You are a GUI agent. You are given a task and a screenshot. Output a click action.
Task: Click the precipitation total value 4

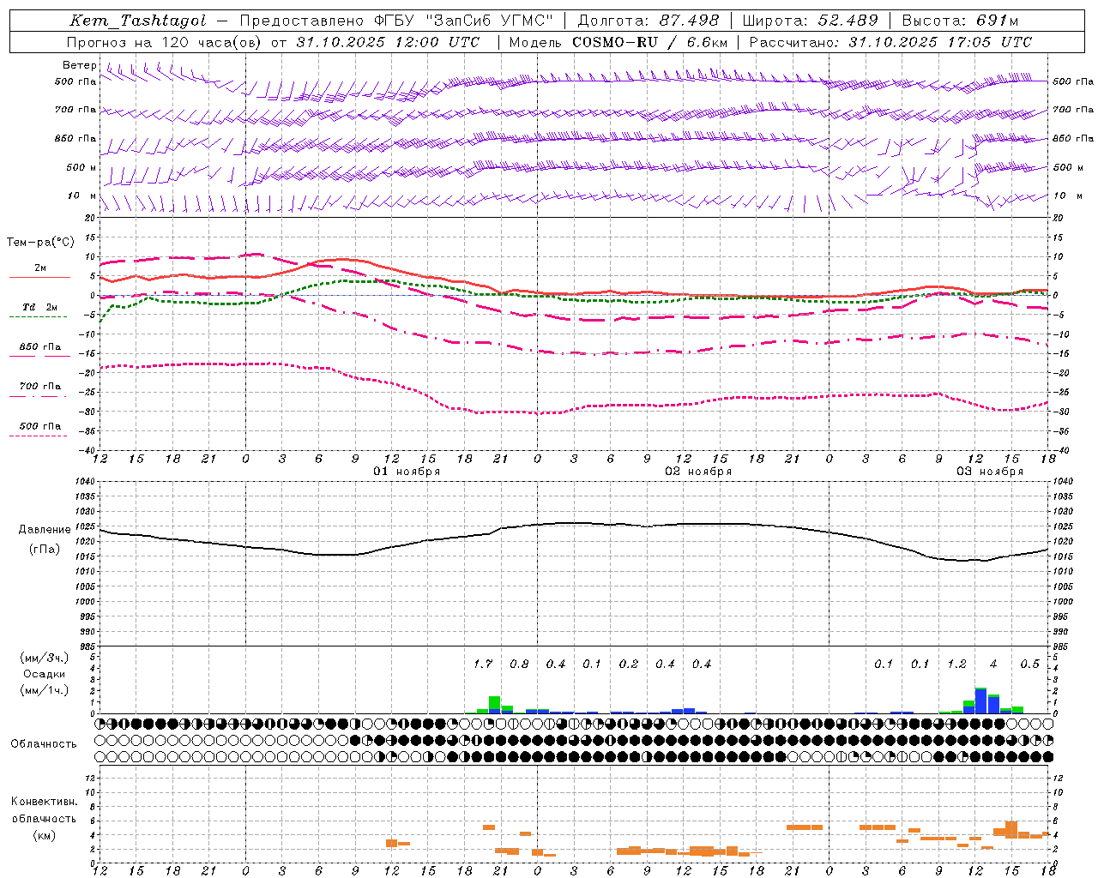pos(993,664)
